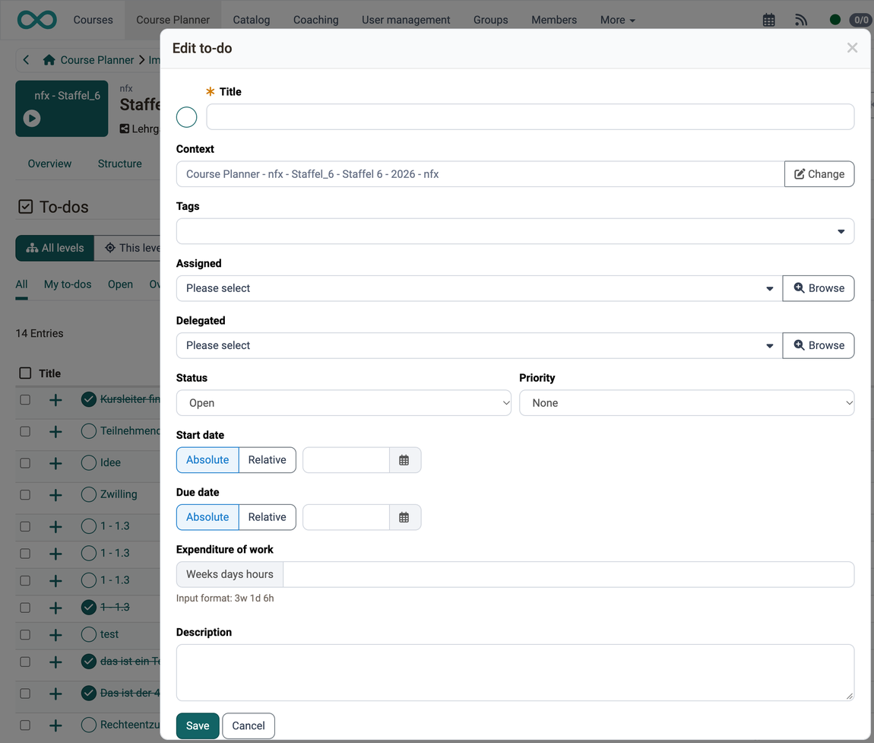Click the Due date text field
The image size is (874, 743).
coord(346,518)
